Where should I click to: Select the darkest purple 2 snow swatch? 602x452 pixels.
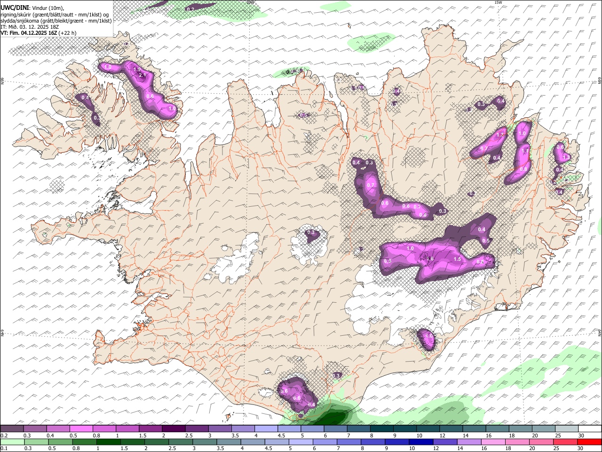174,429
